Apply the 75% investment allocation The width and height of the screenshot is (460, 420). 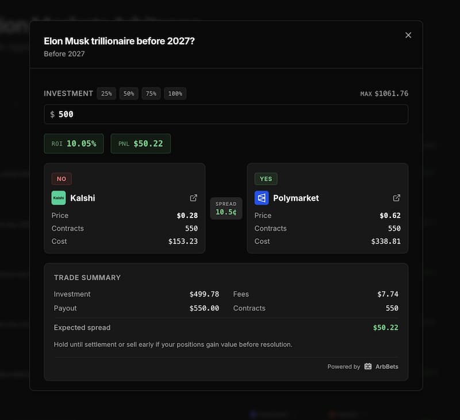point(151,93)
